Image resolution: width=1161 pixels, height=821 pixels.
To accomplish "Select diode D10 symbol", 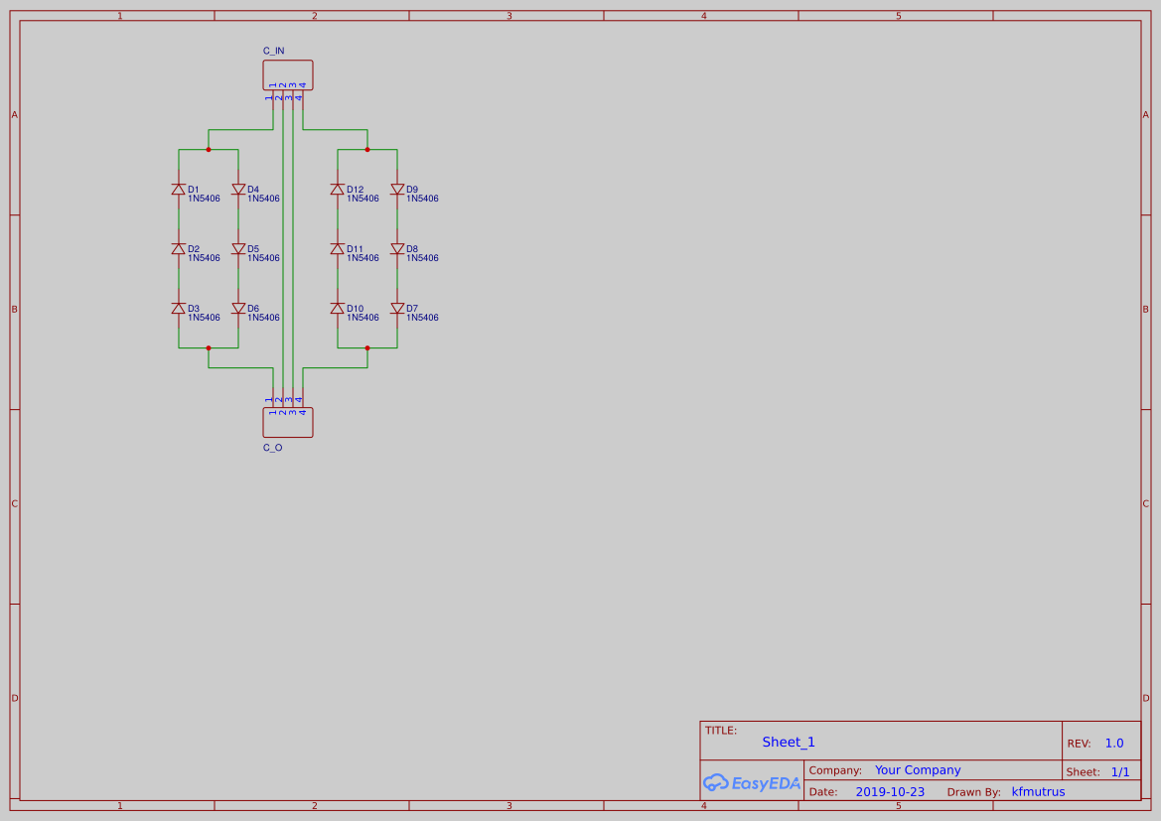I will coord(339,309).
